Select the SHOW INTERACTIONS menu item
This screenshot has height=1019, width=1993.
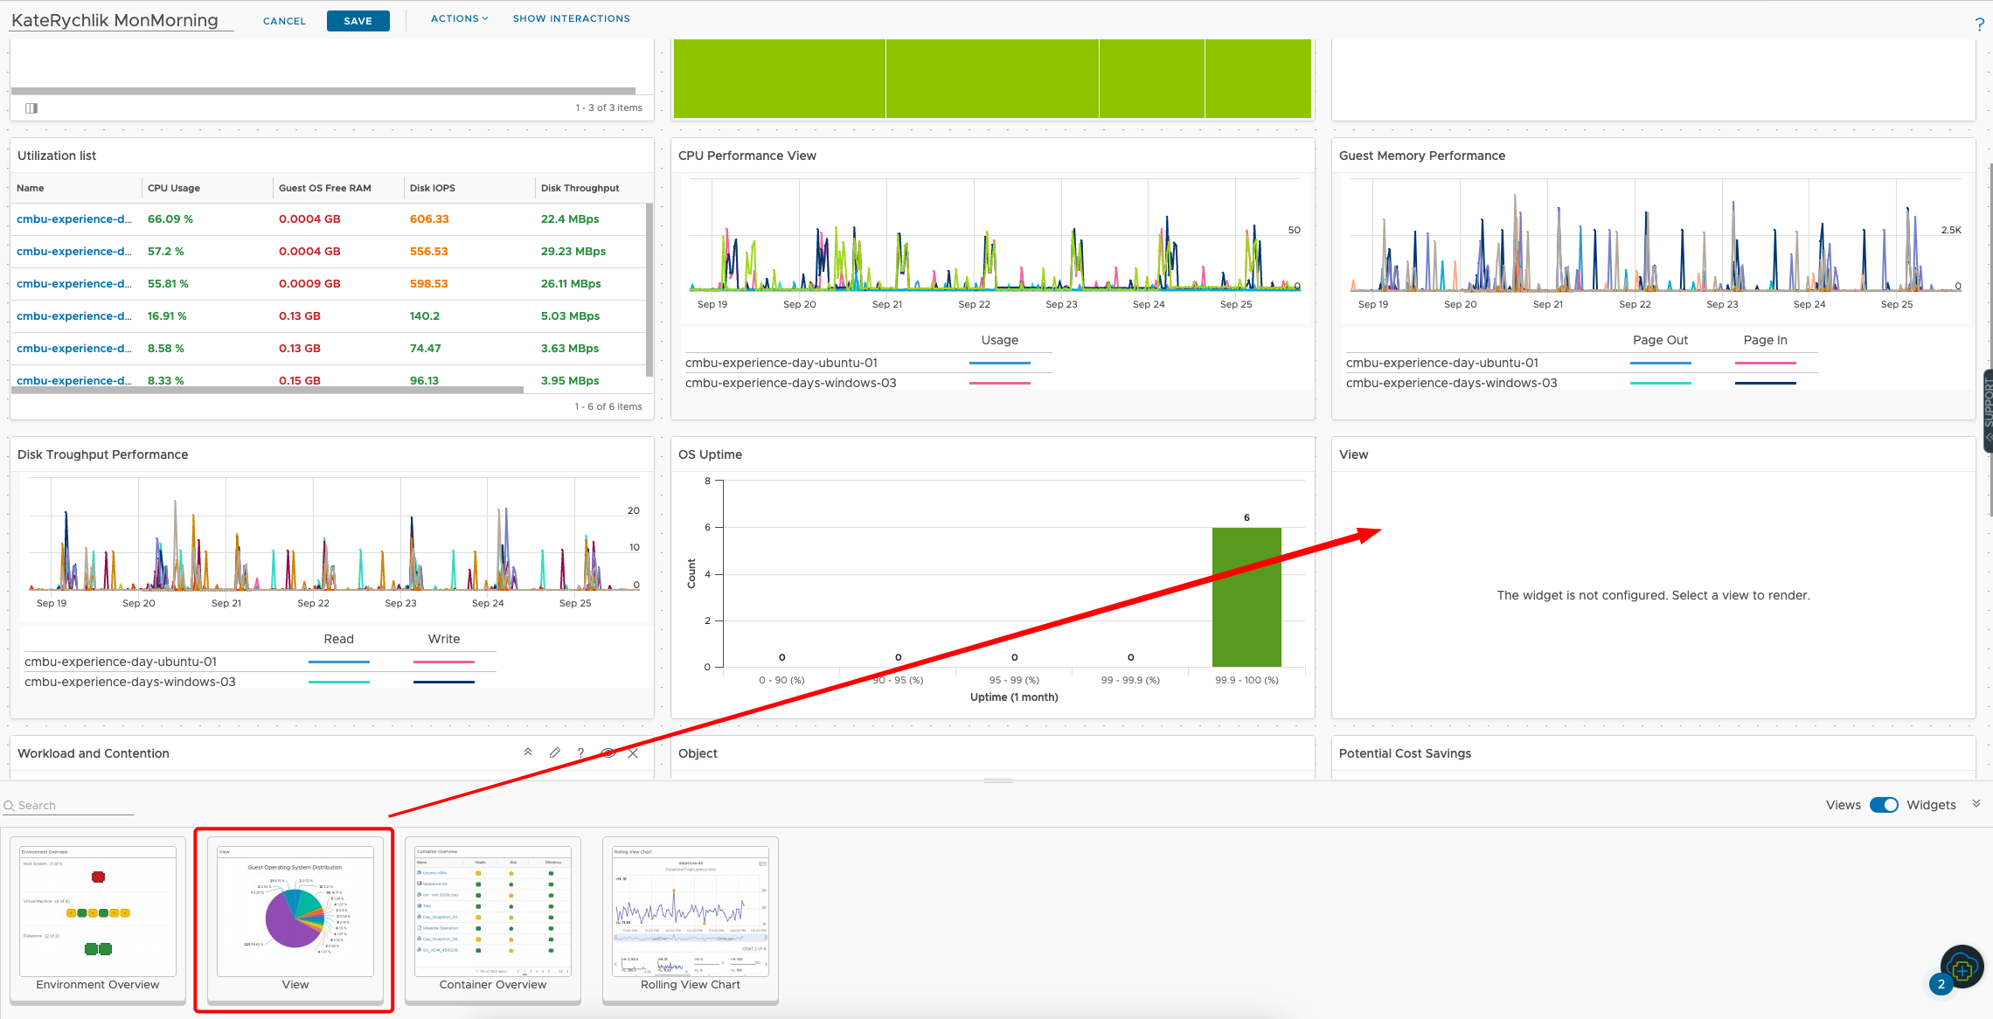click(571, 17)
